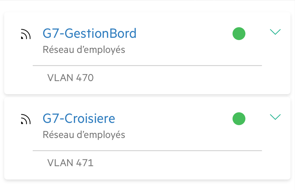The image size is (295, 190).
Task: Click blank area between G7-Croisiere and its status dot
Action: pyautogui.click(x=175, y=119)
